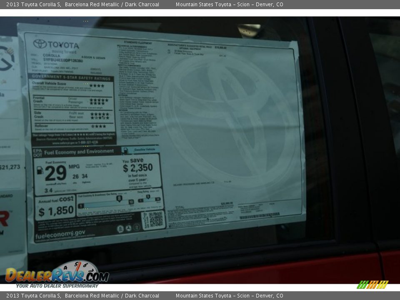Click the top caption '2013 Toyota Corolla S'
This screenshot has height=300, width=400.
[34, 4]
